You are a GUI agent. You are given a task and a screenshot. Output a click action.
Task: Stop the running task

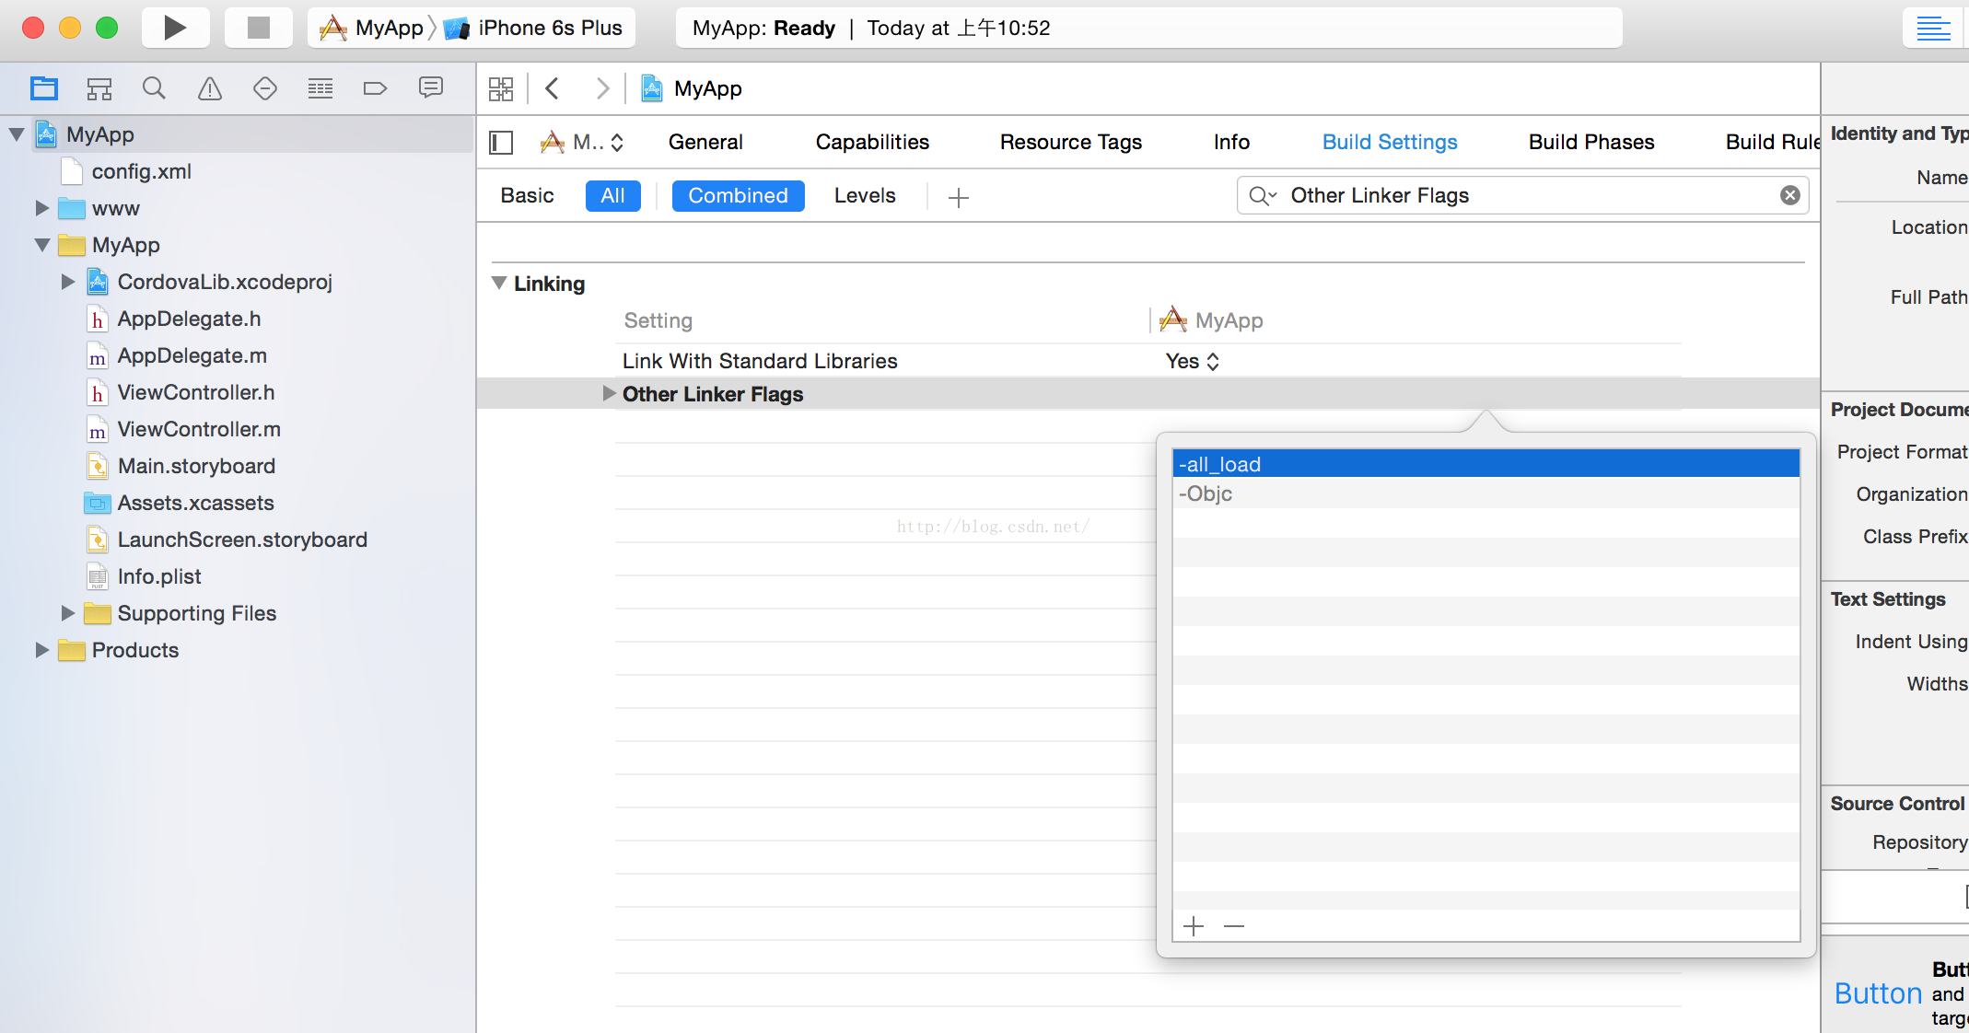pyautogui.click(x=259, y=28)
